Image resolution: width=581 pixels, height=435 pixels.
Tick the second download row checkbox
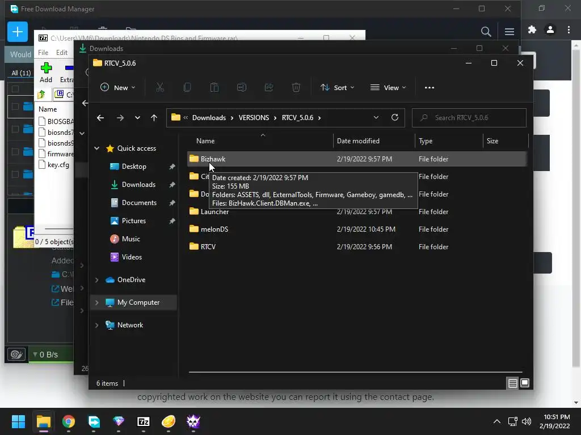tap(15, 129)
